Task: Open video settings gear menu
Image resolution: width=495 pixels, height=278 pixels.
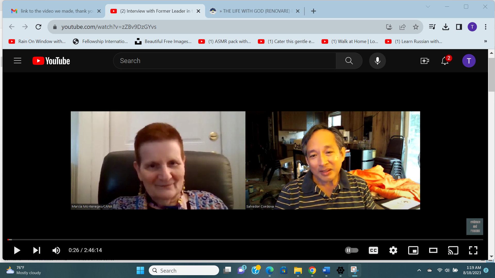Action: point(393,250)
